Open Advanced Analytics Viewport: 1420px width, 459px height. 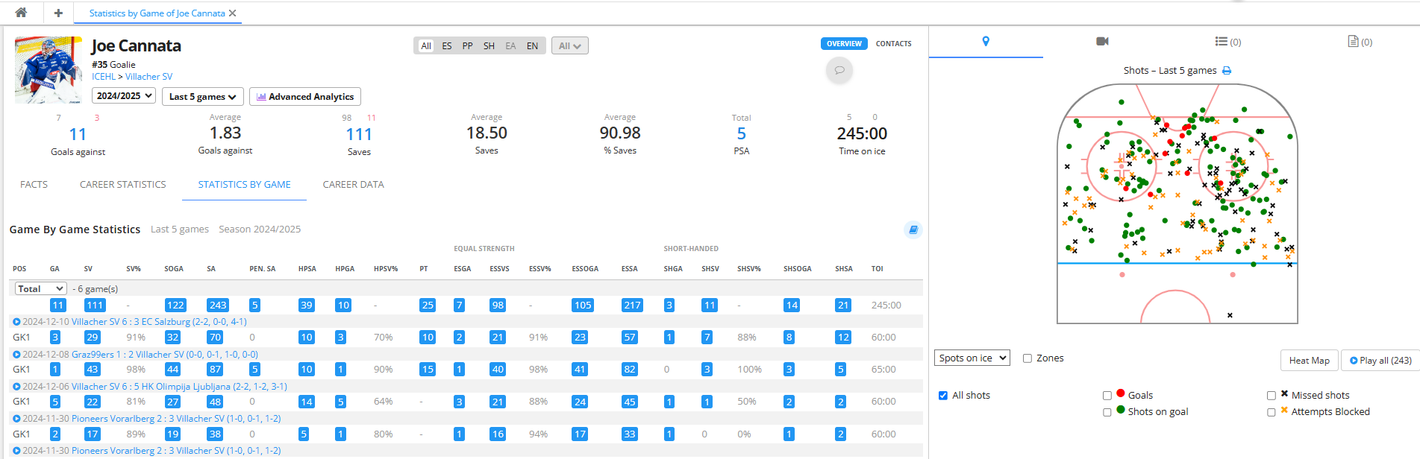(x=305, y=97)
